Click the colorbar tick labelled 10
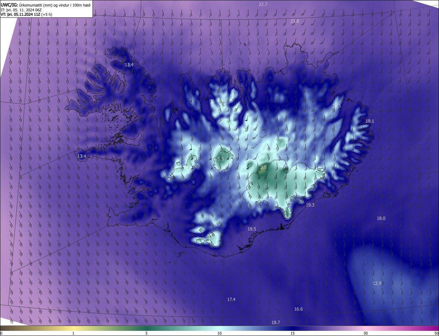Viewport: 439px width, 336px height. [x=219, y=333]
